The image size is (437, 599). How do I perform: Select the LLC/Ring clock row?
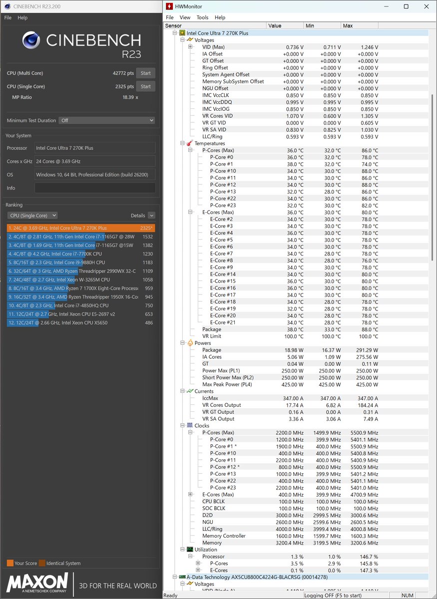click(x=296, y=529)
